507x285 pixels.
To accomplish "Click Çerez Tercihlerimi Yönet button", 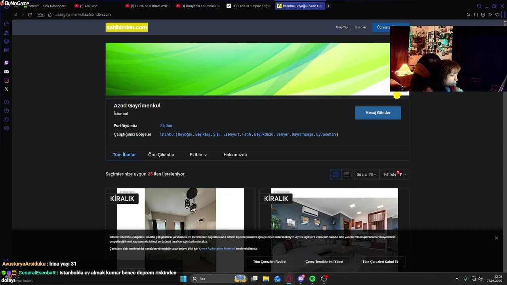I will 324,262.
